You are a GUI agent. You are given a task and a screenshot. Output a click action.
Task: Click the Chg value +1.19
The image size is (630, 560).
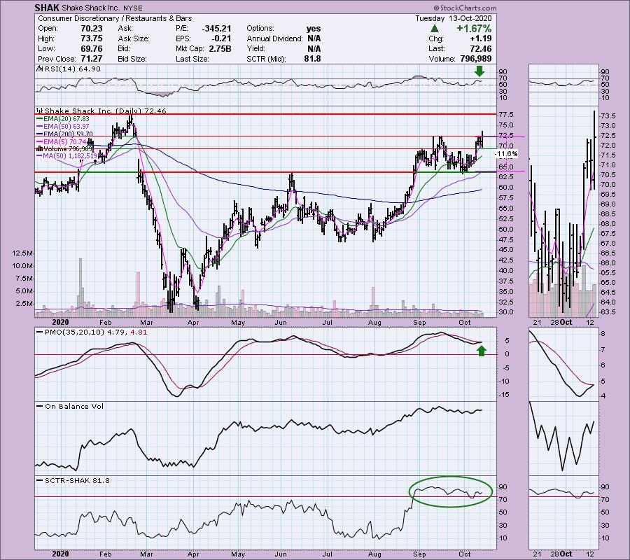coord(480,38)
